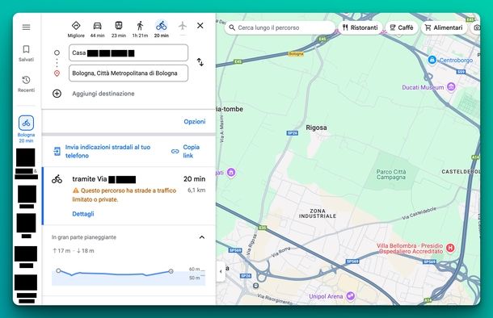Click the Ducati Museum marker

451,86
